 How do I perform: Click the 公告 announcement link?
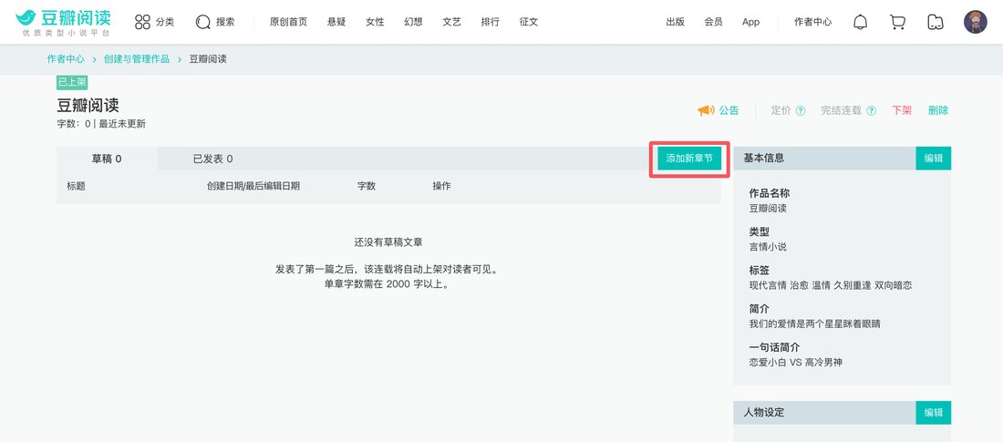click(729, 110)
